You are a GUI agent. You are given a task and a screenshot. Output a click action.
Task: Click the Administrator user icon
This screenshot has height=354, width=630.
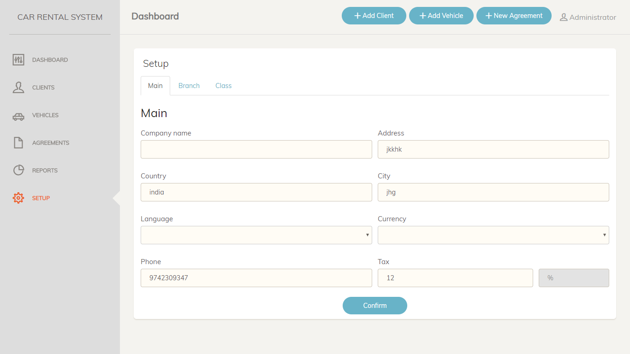pyautogui.click(x=564, y=18)
